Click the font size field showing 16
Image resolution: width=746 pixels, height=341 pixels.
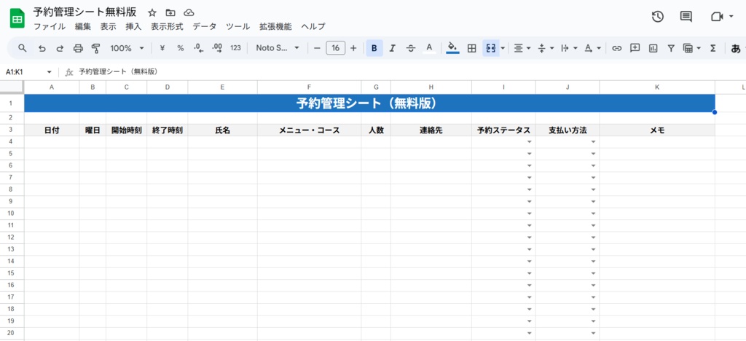tap(335, 48)
